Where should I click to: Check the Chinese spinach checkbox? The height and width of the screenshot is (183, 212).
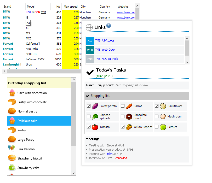click(89, 116)
